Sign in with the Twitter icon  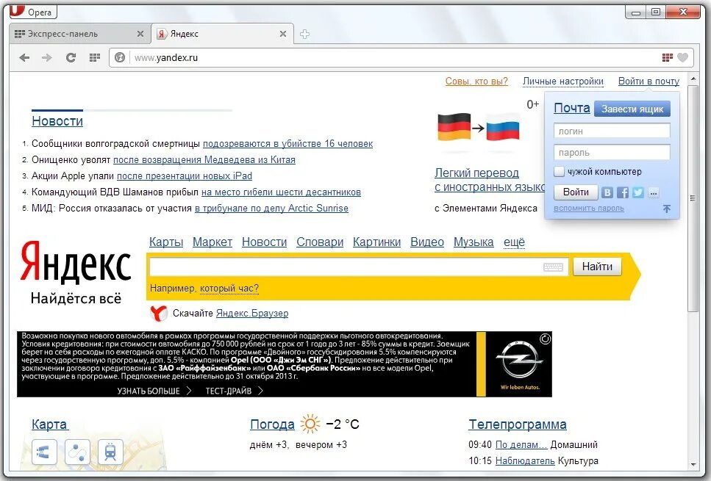637,192
